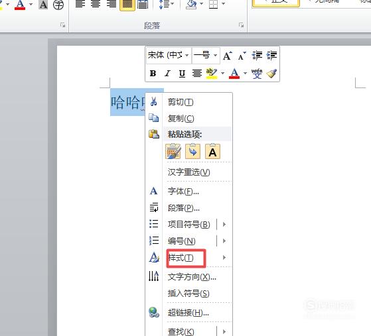Click paragraph icon beside 段落
This screenshot has width=371, height=336.
point(154,207)
